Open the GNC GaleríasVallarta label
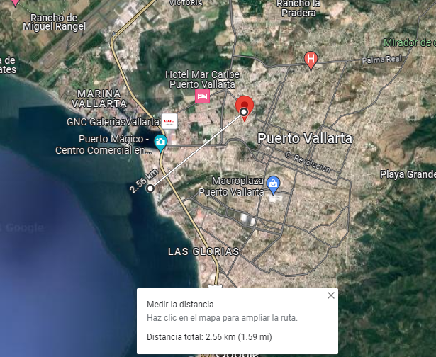This screenshot has height=357, width=436. [x=113, y=122]
